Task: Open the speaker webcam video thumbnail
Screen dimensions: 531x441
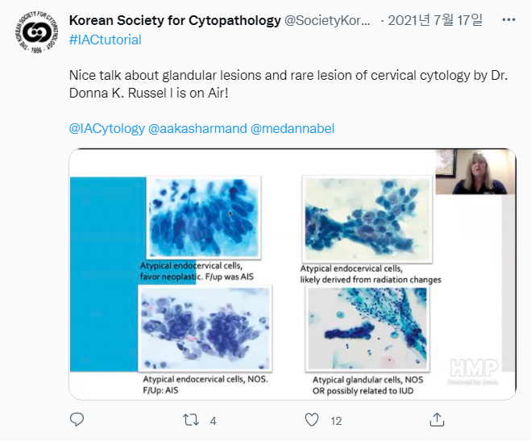Action: [475, 172]
